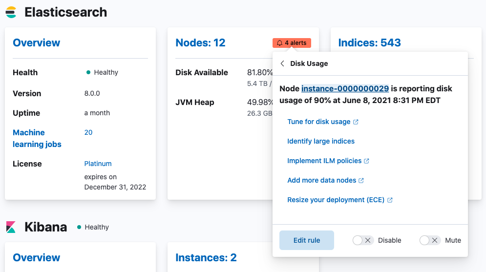
Task: Click the Platinum license link
Action: click(98, 164)
